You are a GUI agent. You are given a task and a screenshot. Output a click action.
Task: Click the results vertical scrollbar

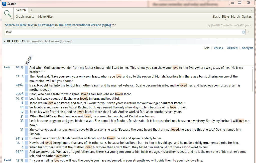[x=252, y=81]
